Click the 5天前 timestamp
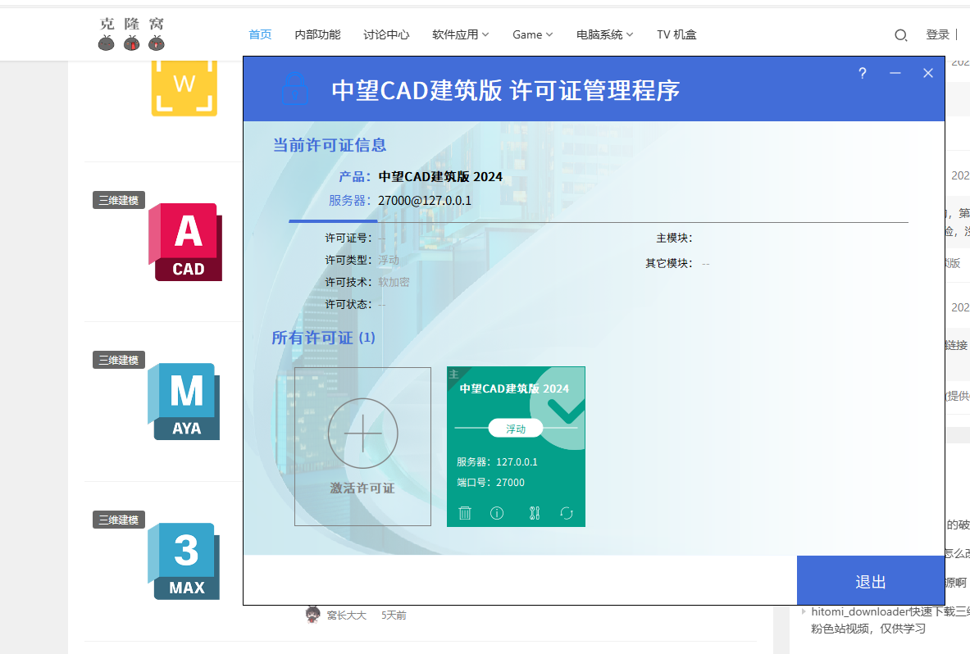970x654 pixels. coord(394,615)
